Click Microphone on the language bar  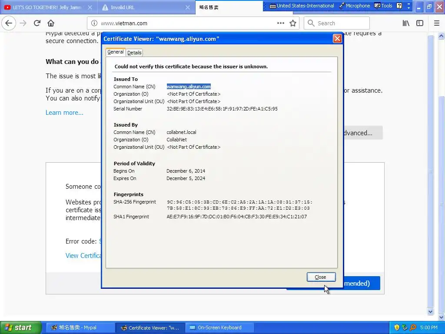(355, 6)
